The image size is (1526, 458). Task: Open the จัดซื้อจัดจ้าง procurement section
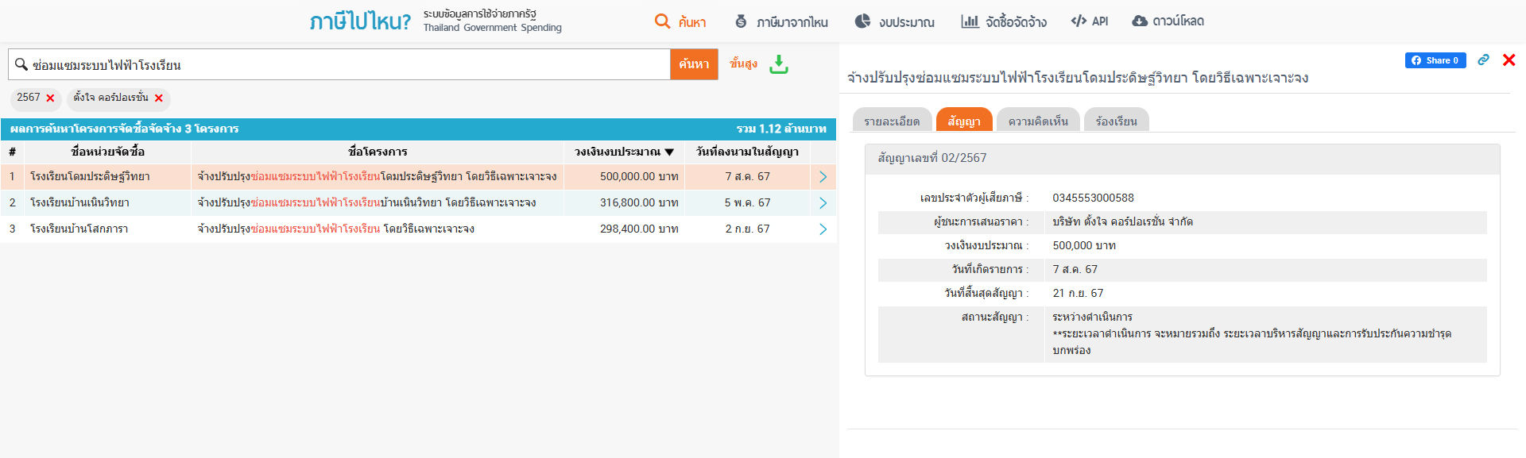tap(1004, 21)
